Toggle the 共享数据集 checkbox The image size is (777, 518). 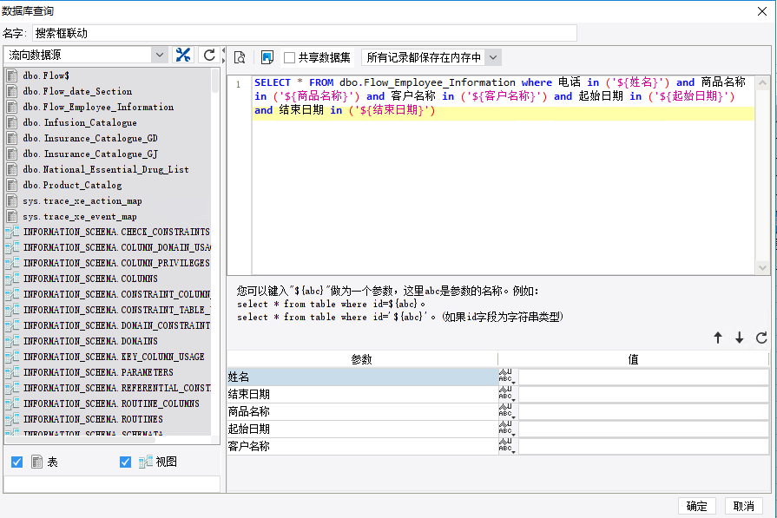pos(289,58)
